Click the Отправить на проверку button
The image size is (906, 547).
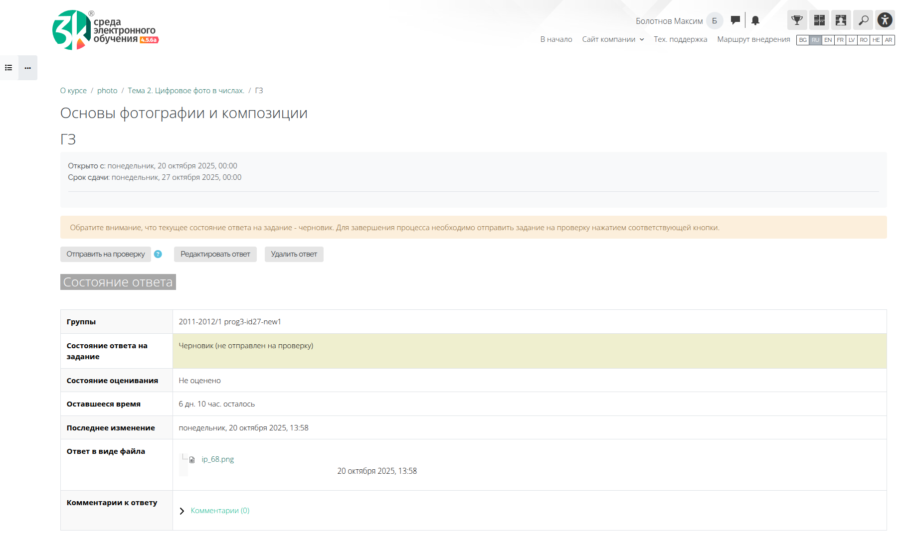[106, 254]
